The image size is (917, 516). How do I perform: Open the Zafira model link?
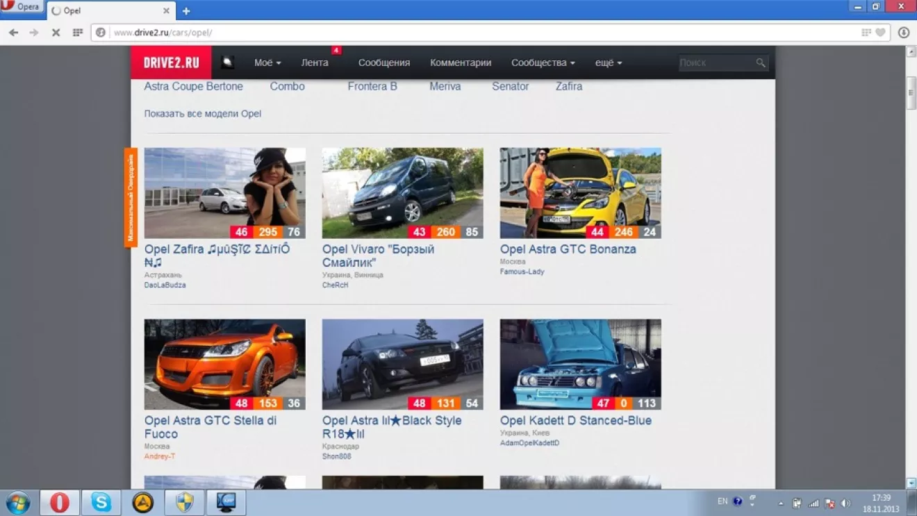(569, 87)
